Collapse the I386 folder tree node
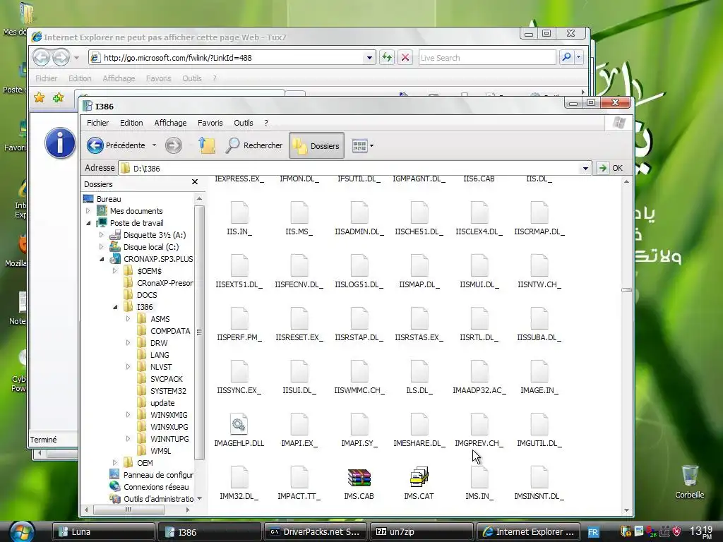Image resolution: width=723 pixels, height=542 pixels. coord(115,307)
